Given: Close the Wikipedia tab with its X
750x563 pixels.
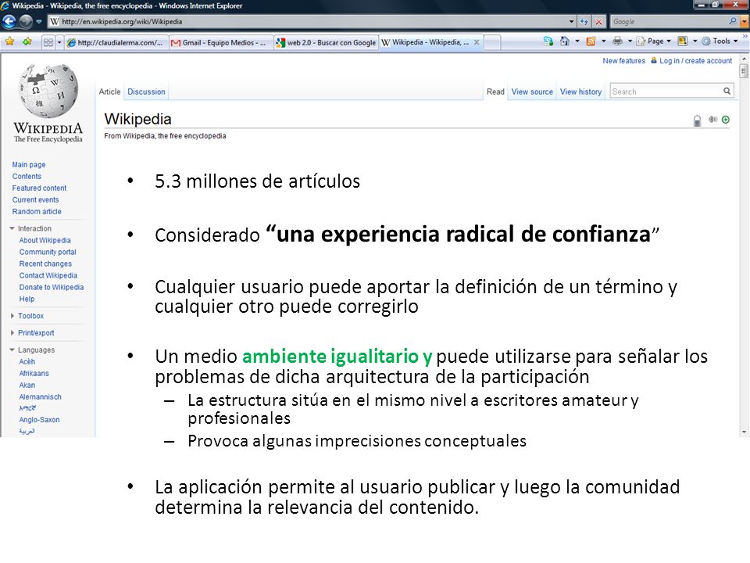Looking at the screenshot, I should click(x=477, y=42).
